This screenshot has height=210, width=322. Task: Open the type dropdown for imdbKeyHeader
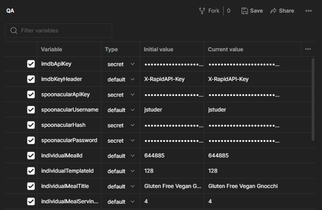tap(121, 79)
